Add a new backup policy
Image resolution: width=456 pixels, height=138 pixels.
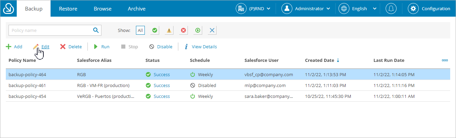point(14,47)
